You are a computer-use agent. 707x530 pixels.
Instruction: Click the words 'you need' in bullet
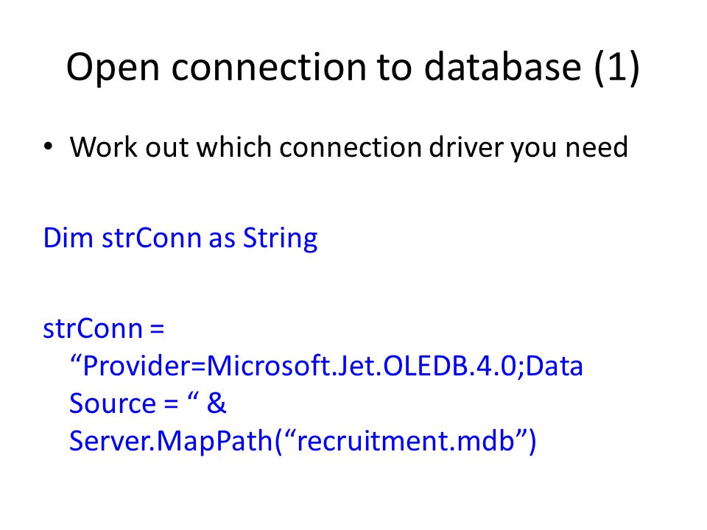coord(569,148)
